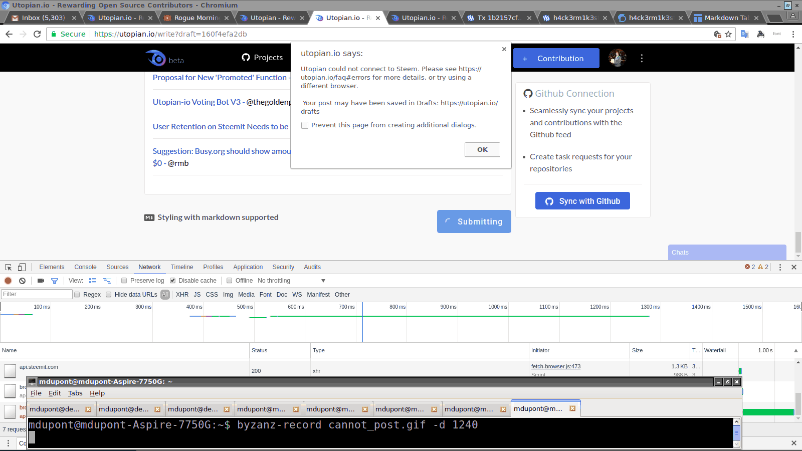This screenshot has height=451, width=802.
Task: Click the Contribution button
Action: pyautogui.click(x=556, y=58)
